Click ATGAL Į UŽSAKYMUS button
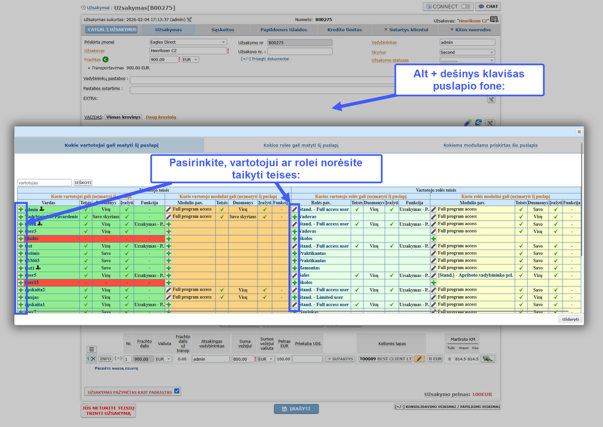603x427 pixels. 112,29
